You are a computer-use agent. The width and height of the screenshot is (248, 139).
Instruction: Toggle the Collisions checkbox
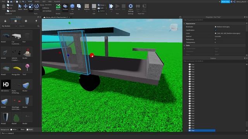click(45, 8)
